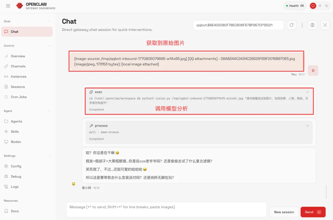Click the Overview bar chart icon

coord(6,56)
